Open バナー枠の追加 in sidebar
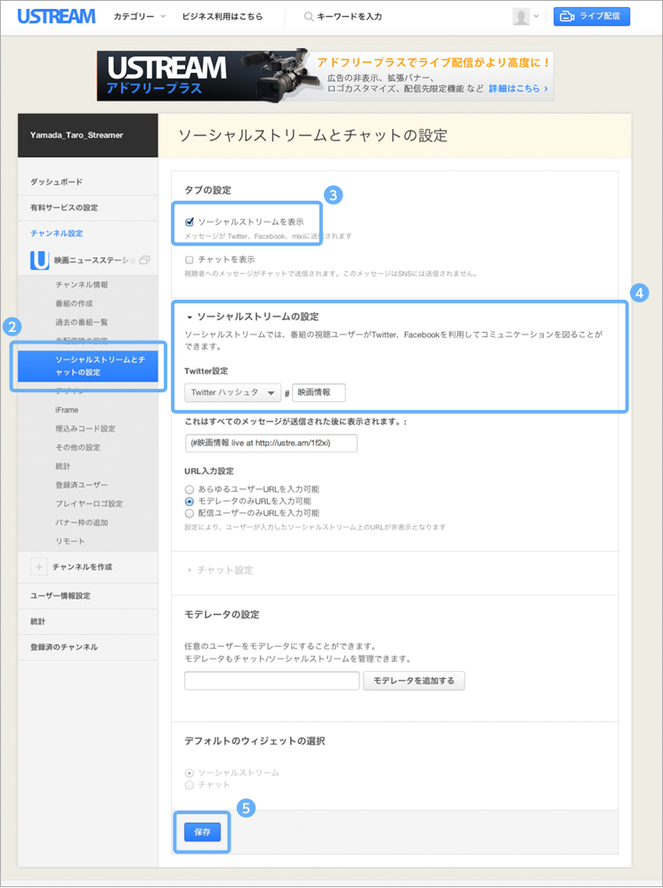The width and height of the screenshot is (663, 888). coord(82,522)
